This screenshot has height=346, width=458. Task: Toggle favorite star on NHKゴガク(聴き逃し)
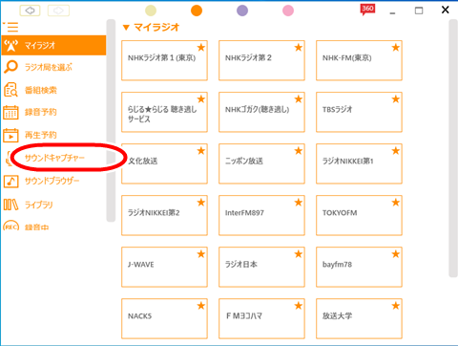pyautogui.click(x=299, y=99)
